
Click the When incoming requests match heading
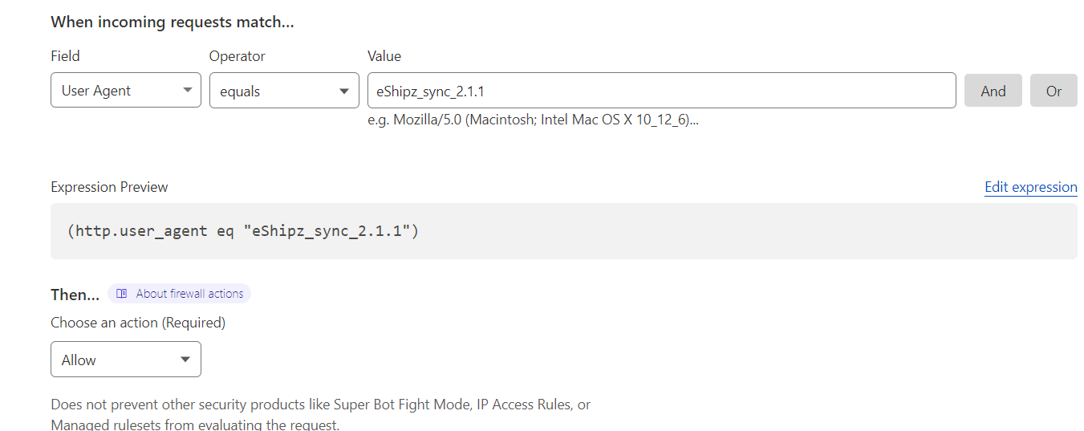coord(173,22)
